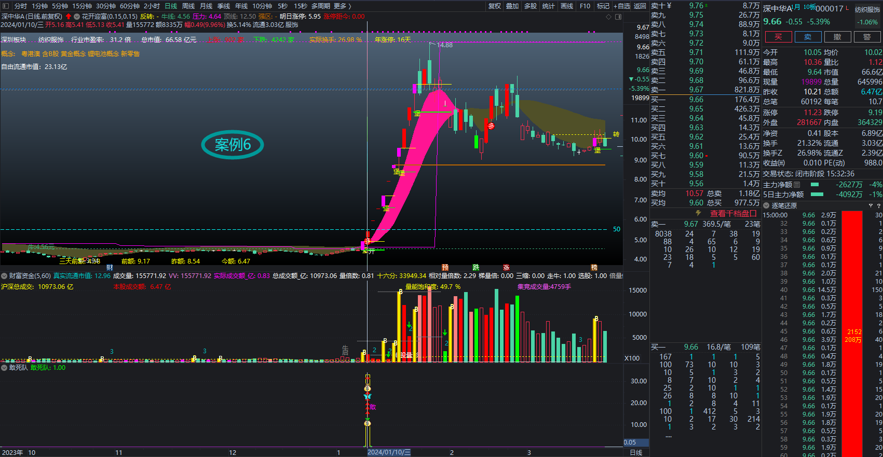Open 查看千档盘口 link
883x457 pixels.
click(x=733, y=213)
